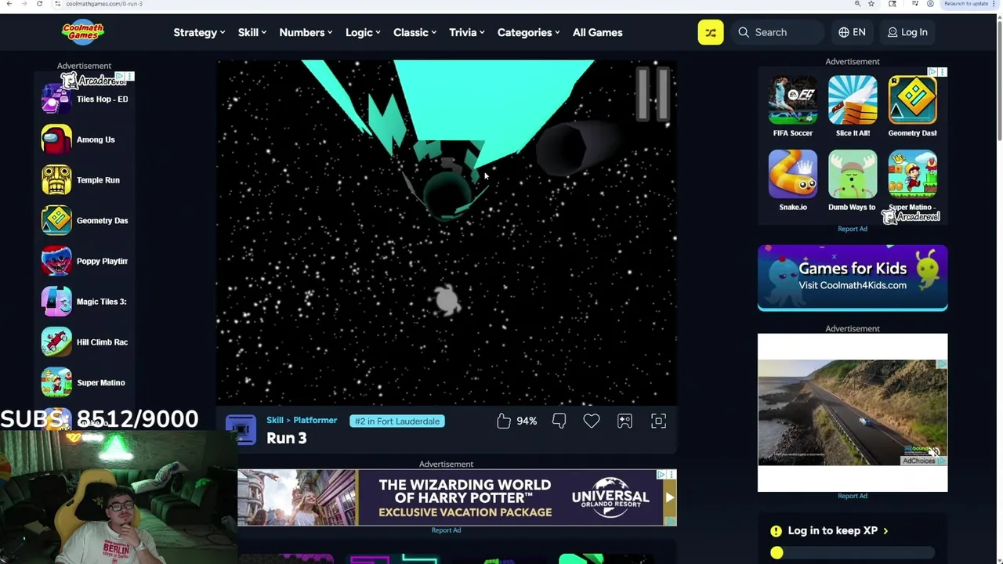
Task: Click the coastal road video advertisement
Action: coord(853,413)
